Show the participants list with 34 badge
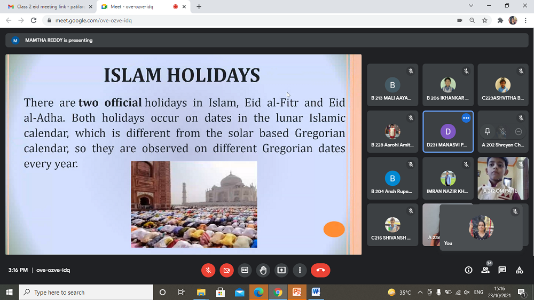This screenshot has width=534, height=300. (485, 270)
